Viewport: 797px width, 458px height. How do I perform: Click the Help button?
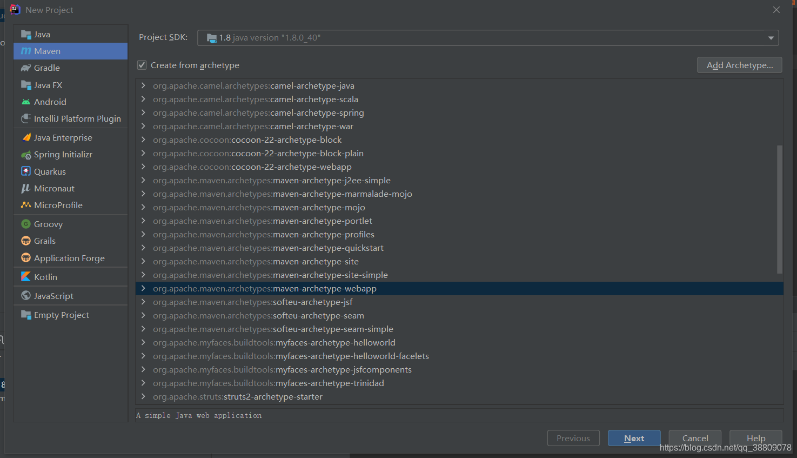(756, 438)
